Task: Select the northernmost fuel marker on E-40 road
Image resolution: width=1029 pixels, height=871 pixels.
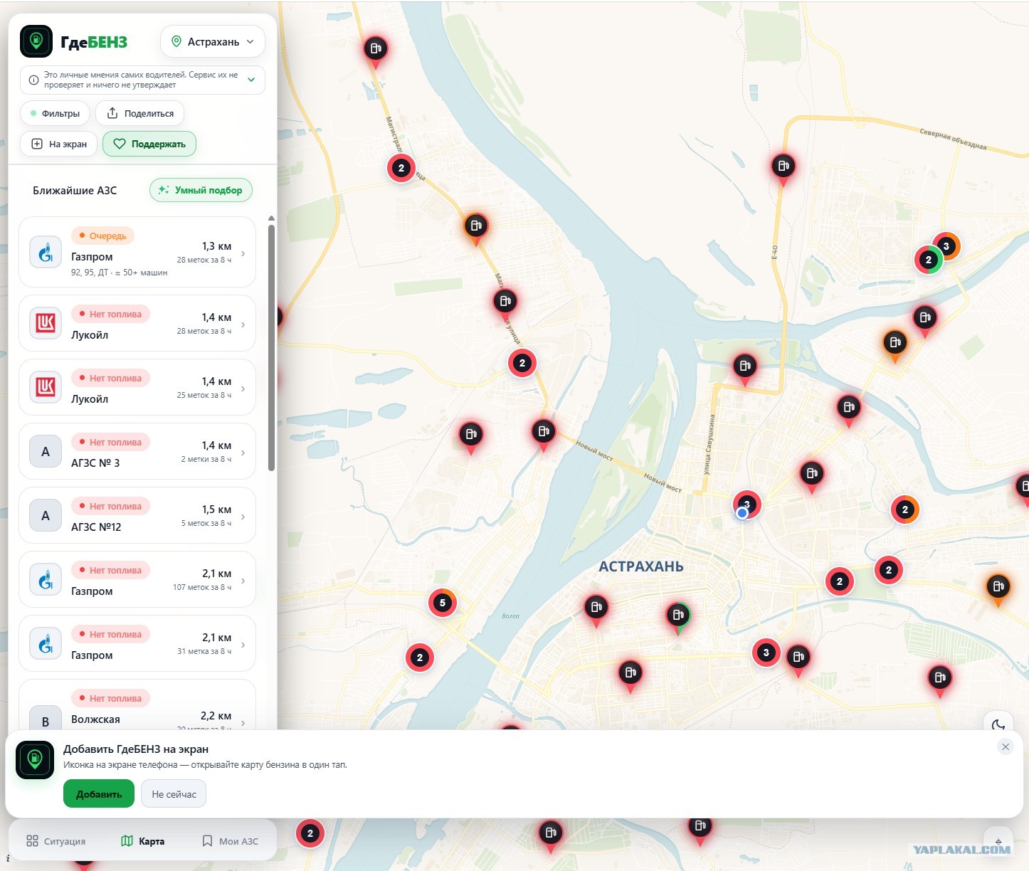Action: point(783,168)
